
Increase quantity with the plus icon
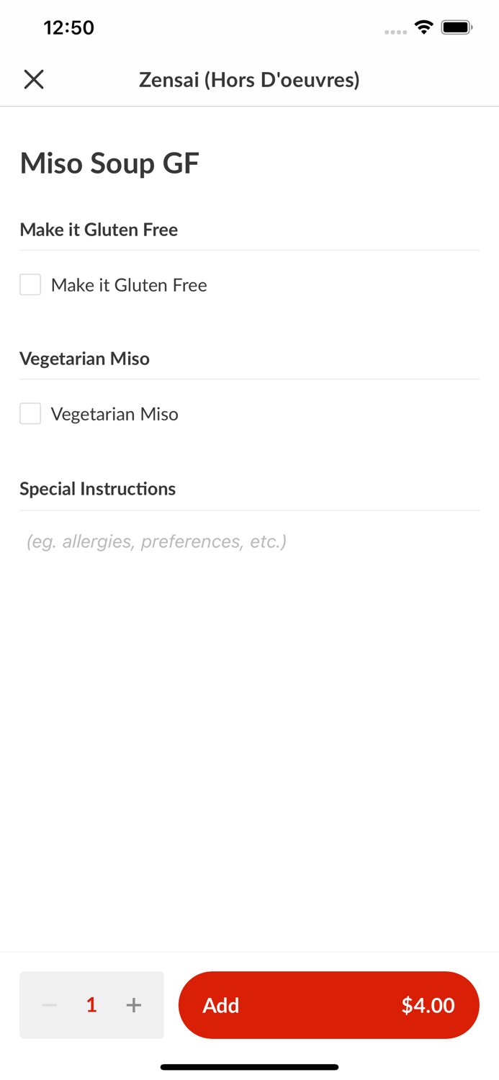[134, 1005]
